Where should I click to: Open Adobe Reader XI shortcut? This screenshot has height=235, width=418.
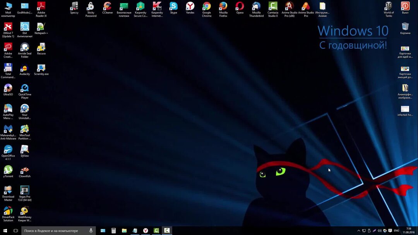(41, 9)
